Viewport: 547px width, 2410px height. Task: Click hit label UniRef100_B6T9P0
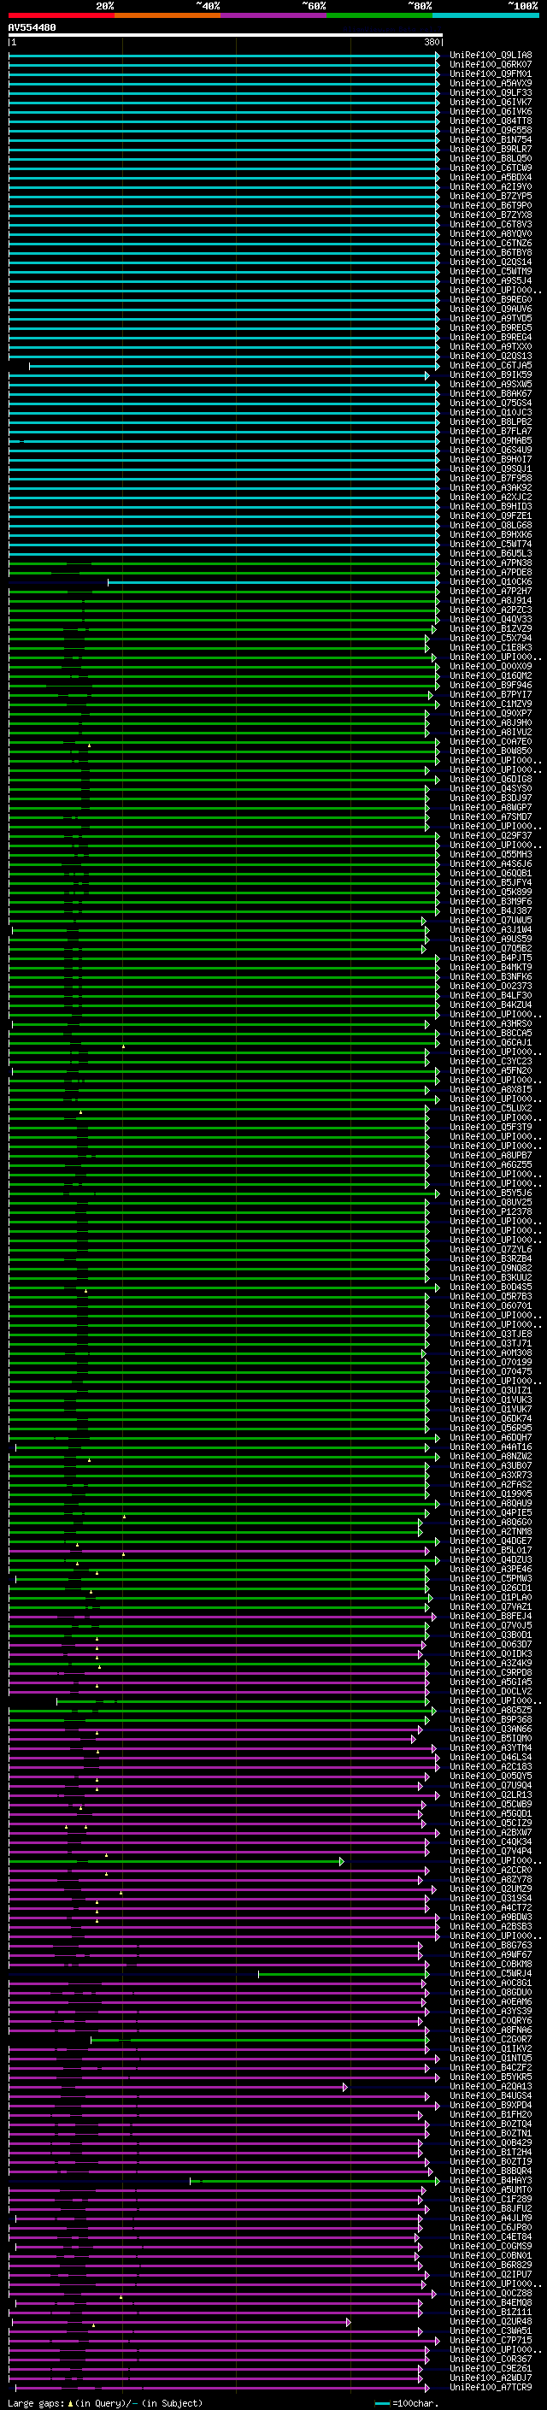(x=491, y=206)
